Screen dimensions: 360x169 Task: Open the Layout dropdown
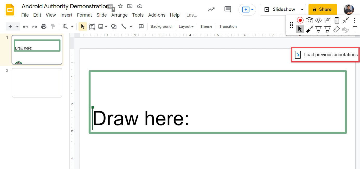pyautogui.click(x=186, y=26)
